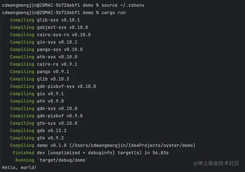Image resolution: width=245 pixels, height=172 pixels.
Task: Click the "pango-sys v0.10.0" line
Action: (60, 49)
